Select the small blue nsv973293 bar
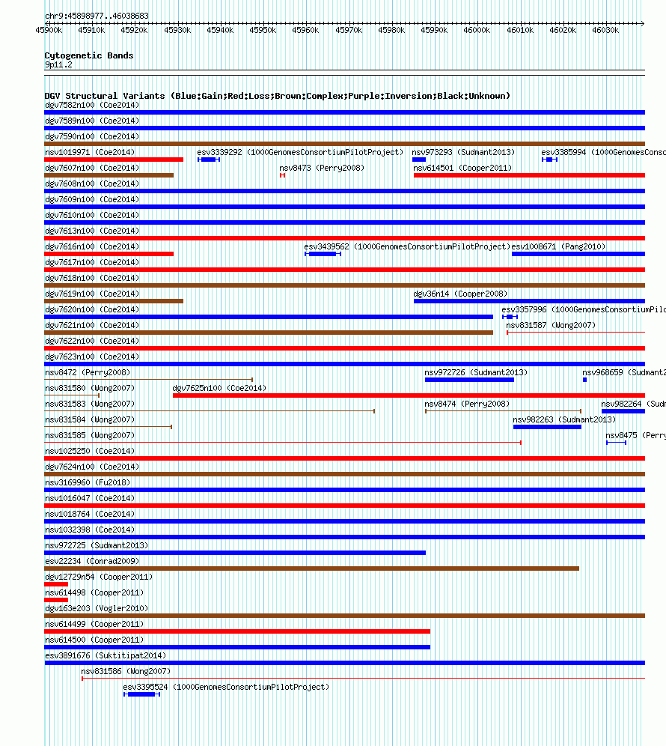The image size is (666, 746). [419, 160]
